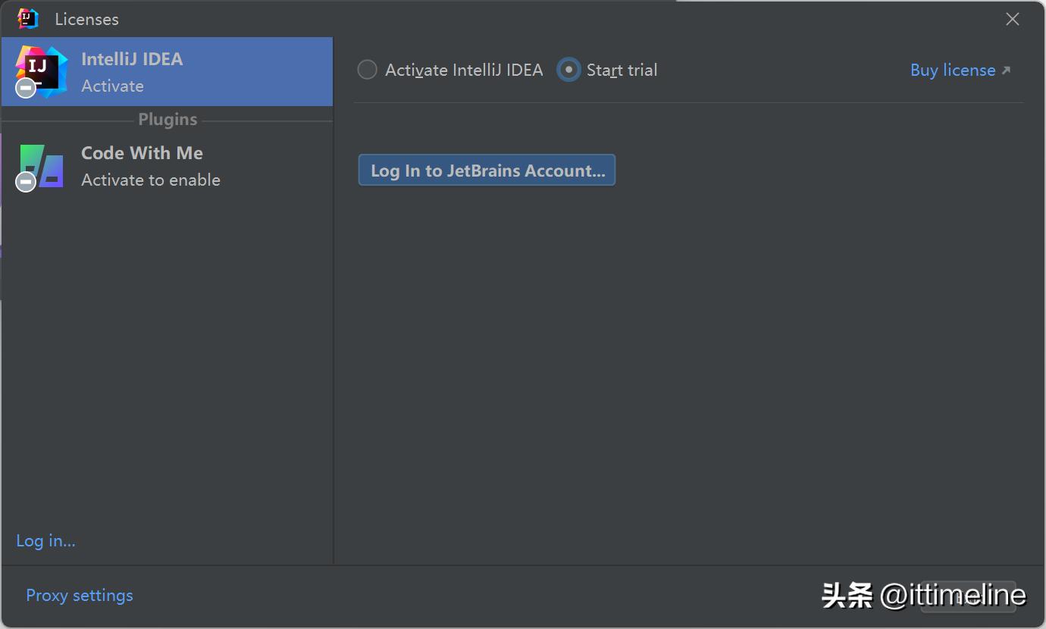Select the Activate IntelliJ IDEA radio button
This screenshot has width=1046, height=629.
pos(368,70)
